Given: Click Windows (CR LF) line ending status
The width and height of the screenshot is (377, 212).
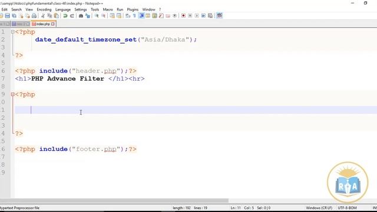Looking at the screenshot, I should click(x=319, y=208).
